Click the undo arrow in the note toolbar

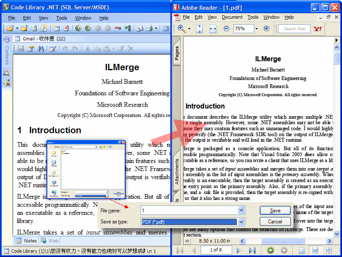[65, 49]
